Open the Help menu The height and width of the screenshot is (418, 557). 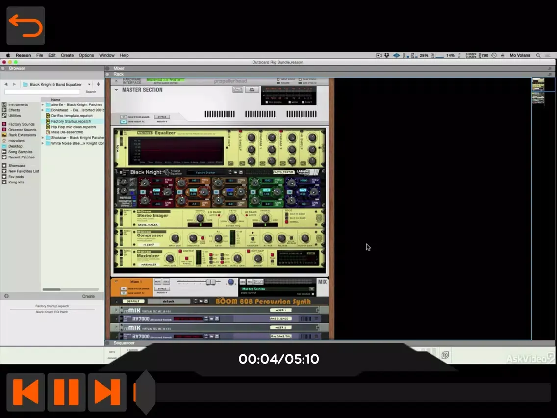124,55
